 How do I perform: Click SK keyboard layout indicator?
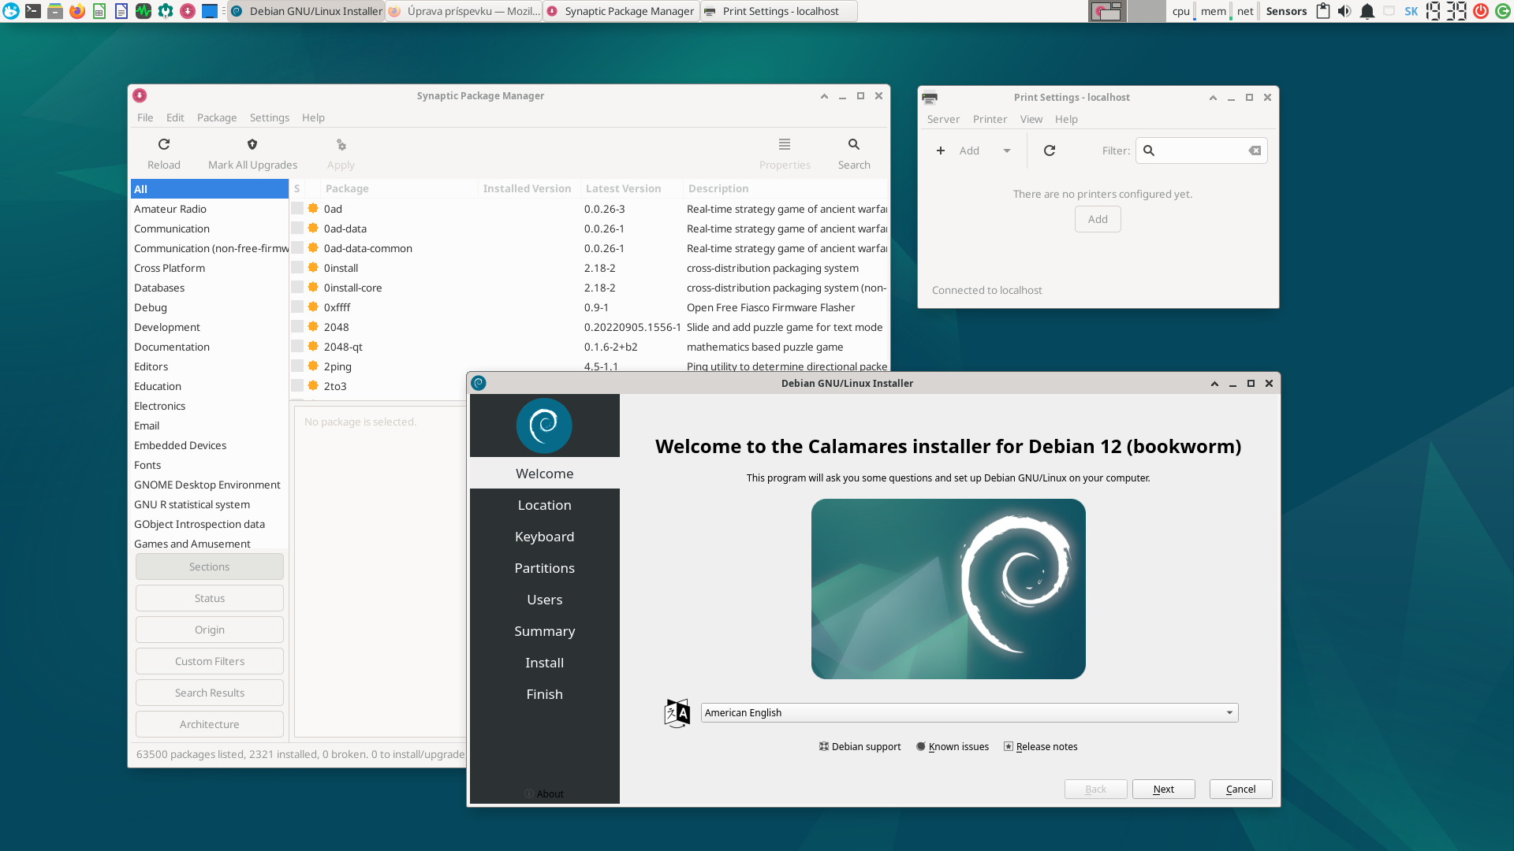click(1411, 11)
